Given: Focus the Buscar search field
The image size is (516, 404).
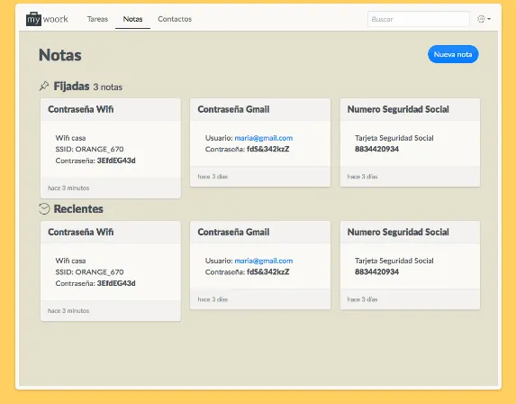Looking at the screenshot, I should [418, 19].
